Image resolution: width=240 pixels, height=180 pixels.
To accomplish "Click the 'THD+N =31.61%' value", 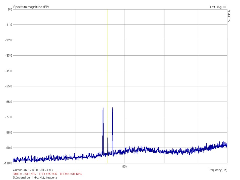I will [x=71, y=174].
